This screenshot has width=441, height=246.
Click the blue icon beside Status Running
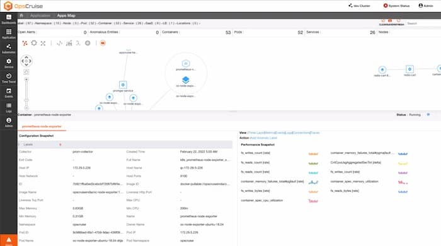(428, 115)
